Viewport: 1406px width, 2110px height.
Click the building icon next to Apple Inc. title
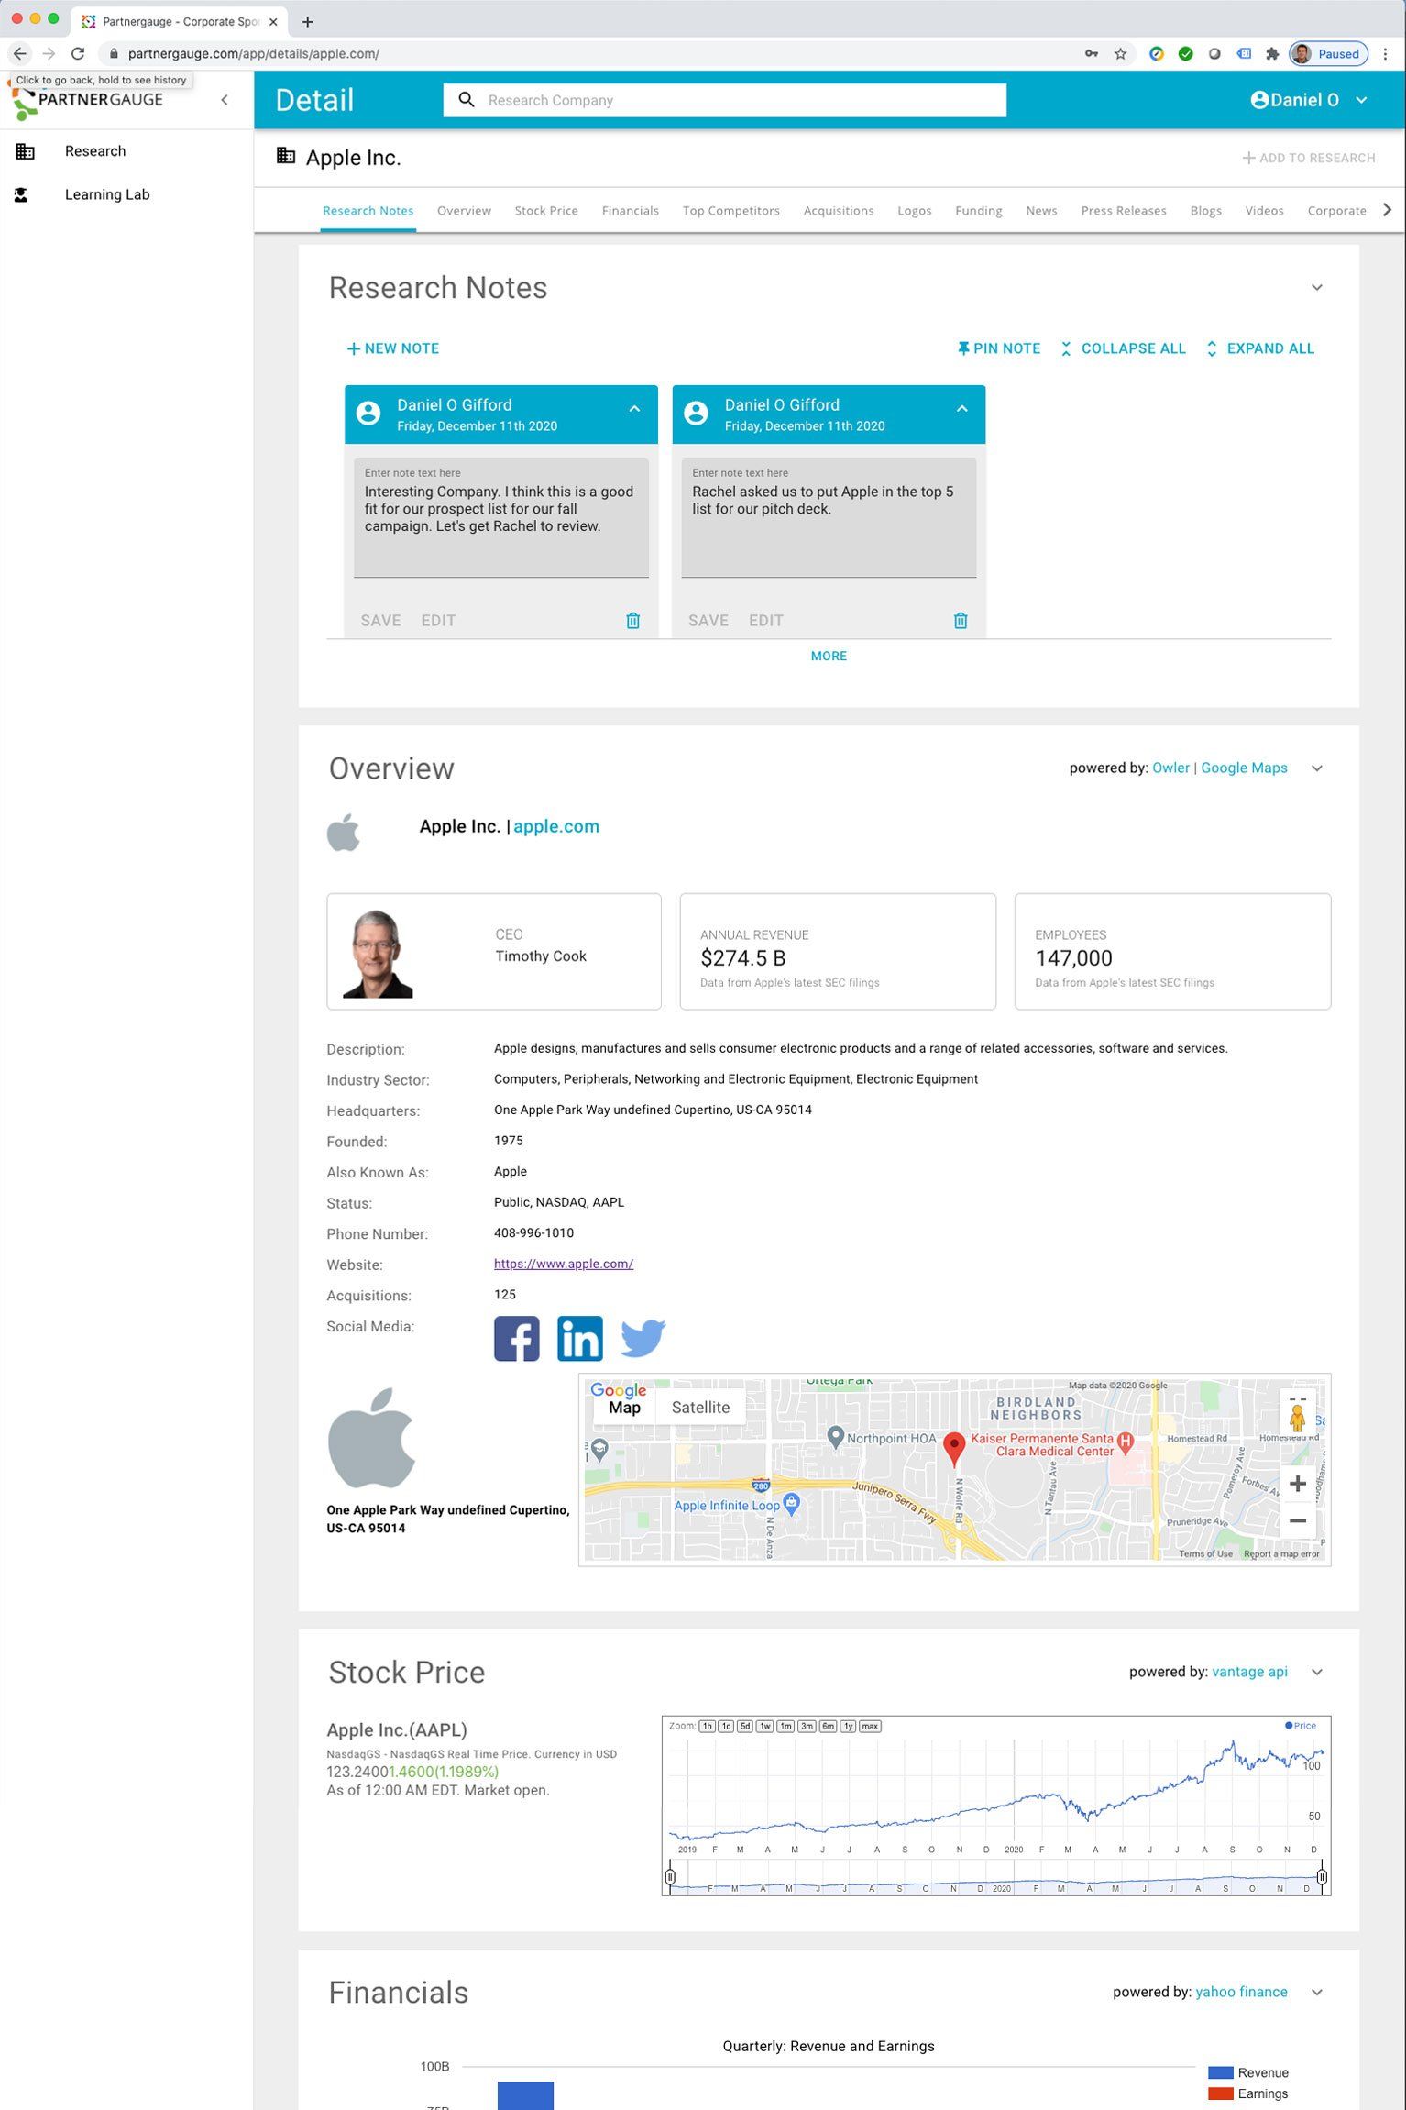coord(286,156)
